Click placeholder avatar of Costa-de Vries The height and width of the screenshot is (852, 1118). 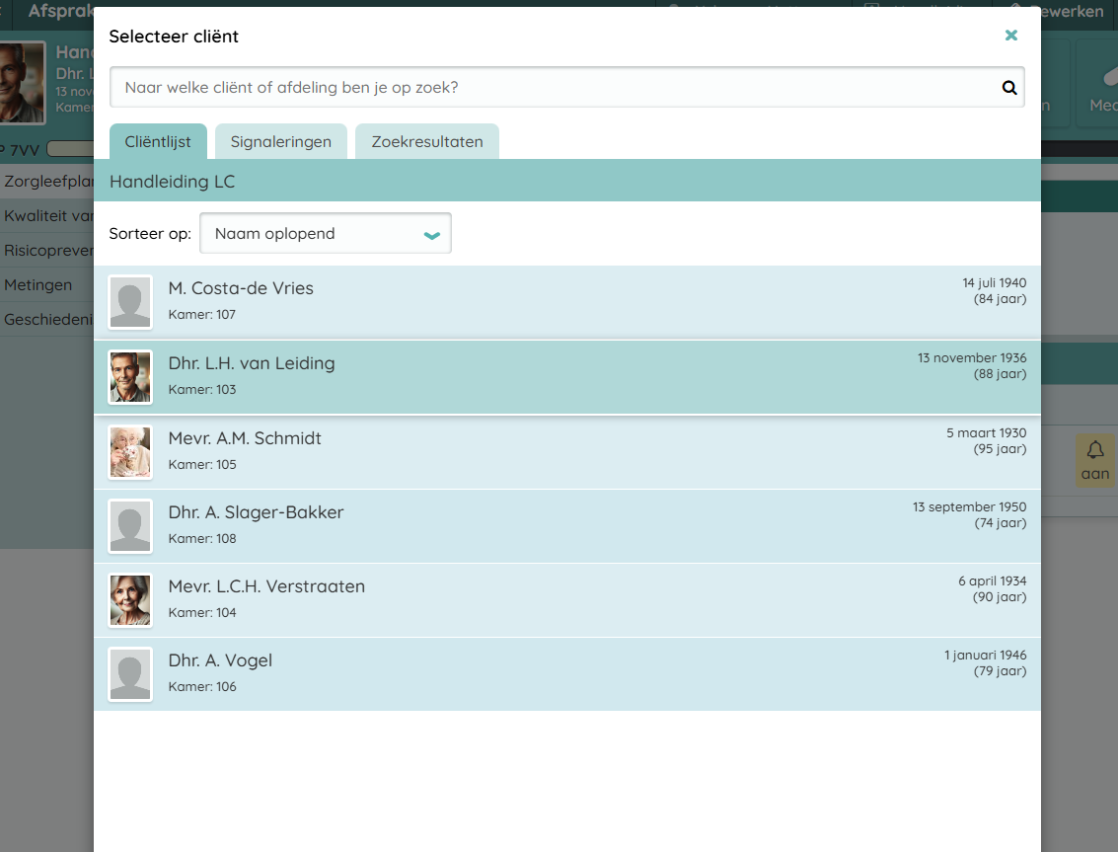coord(130,302)
